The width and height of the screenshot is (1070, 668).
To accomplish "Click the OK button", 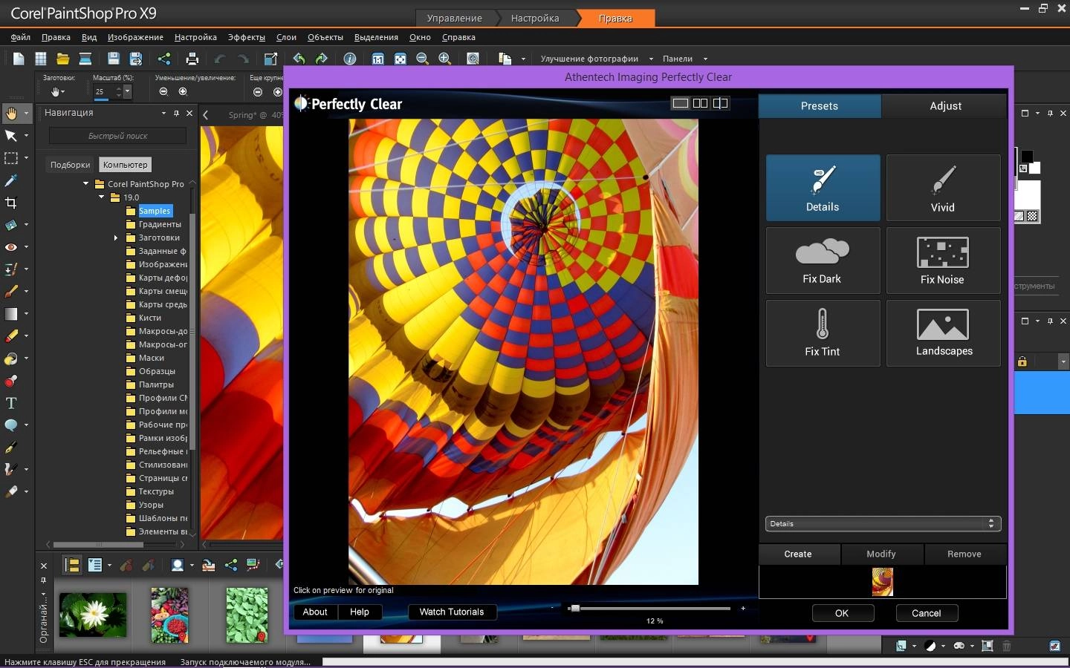I will [842, 613].
